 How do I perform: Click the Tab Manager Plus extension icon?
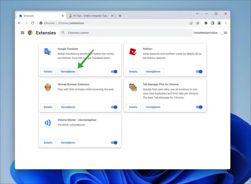(133, 87)
